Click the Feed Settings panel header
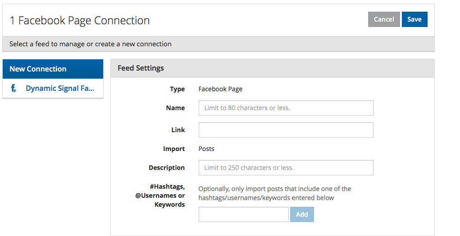This screenshot has height=236, width=460. coord(272,68)
